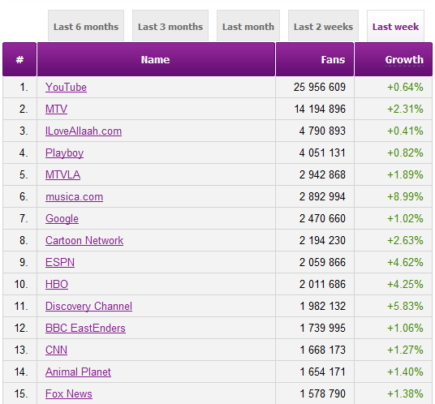The height and width of the screenshot is (404, 435).
Task: Follow the Google link
Action: coord(62,218)
